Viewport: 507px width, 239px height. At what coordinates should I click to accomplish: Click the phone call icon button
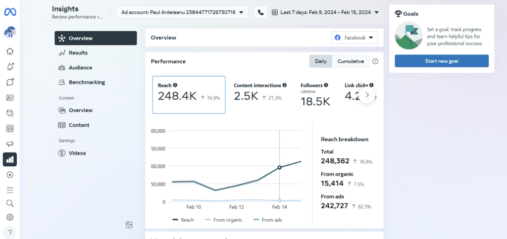coord(260,12)
